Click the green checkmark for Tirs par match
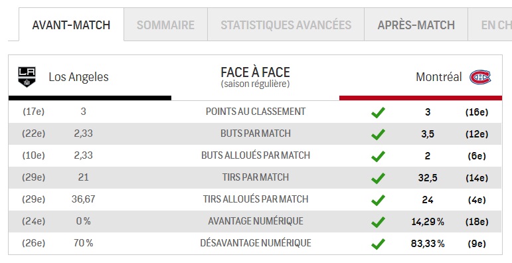This screenshot has height=263, width=512. pyautogui.click(x=378, y=178)
